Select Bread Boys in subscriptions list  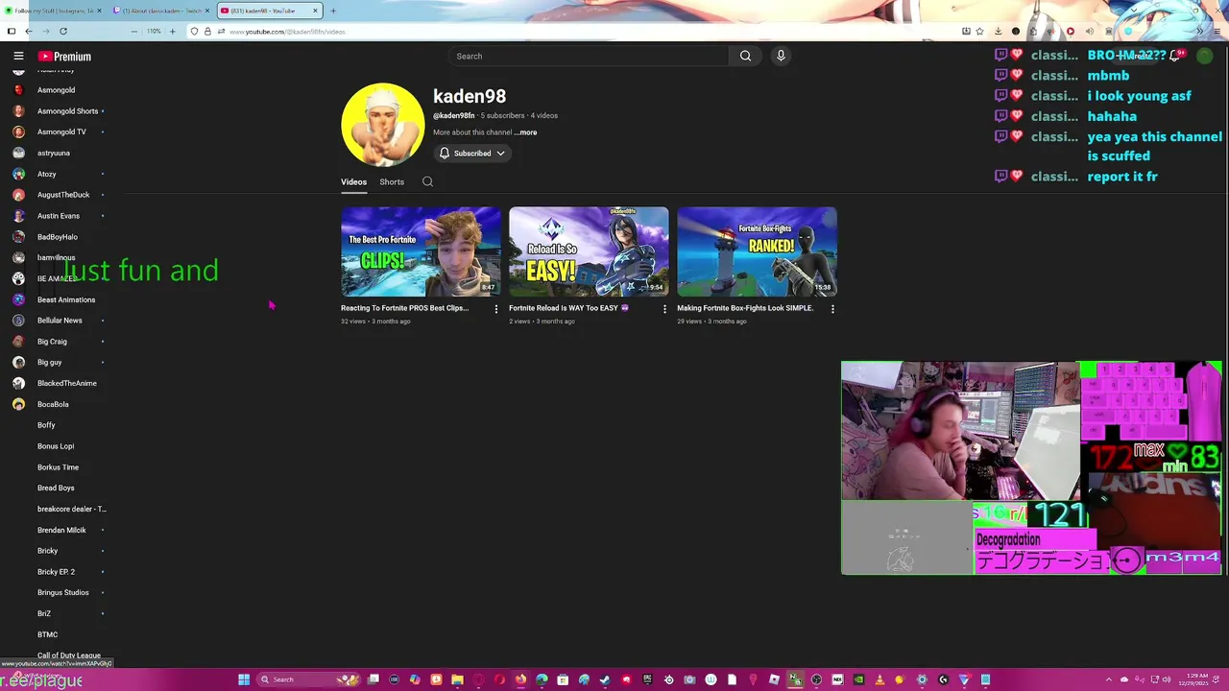coord(56,488)
